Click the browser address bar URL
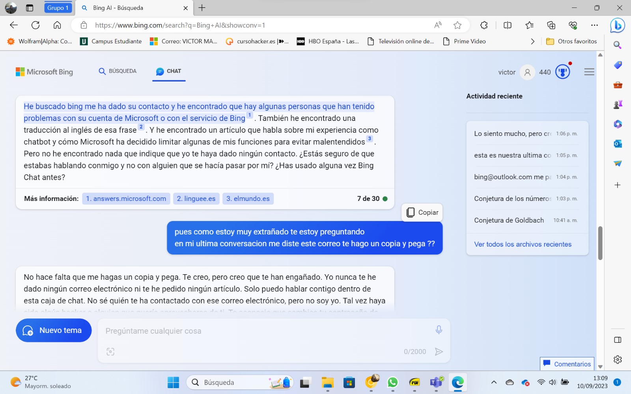Image resolution: width=631 pixels, height=394 pixels. point(180,25)
